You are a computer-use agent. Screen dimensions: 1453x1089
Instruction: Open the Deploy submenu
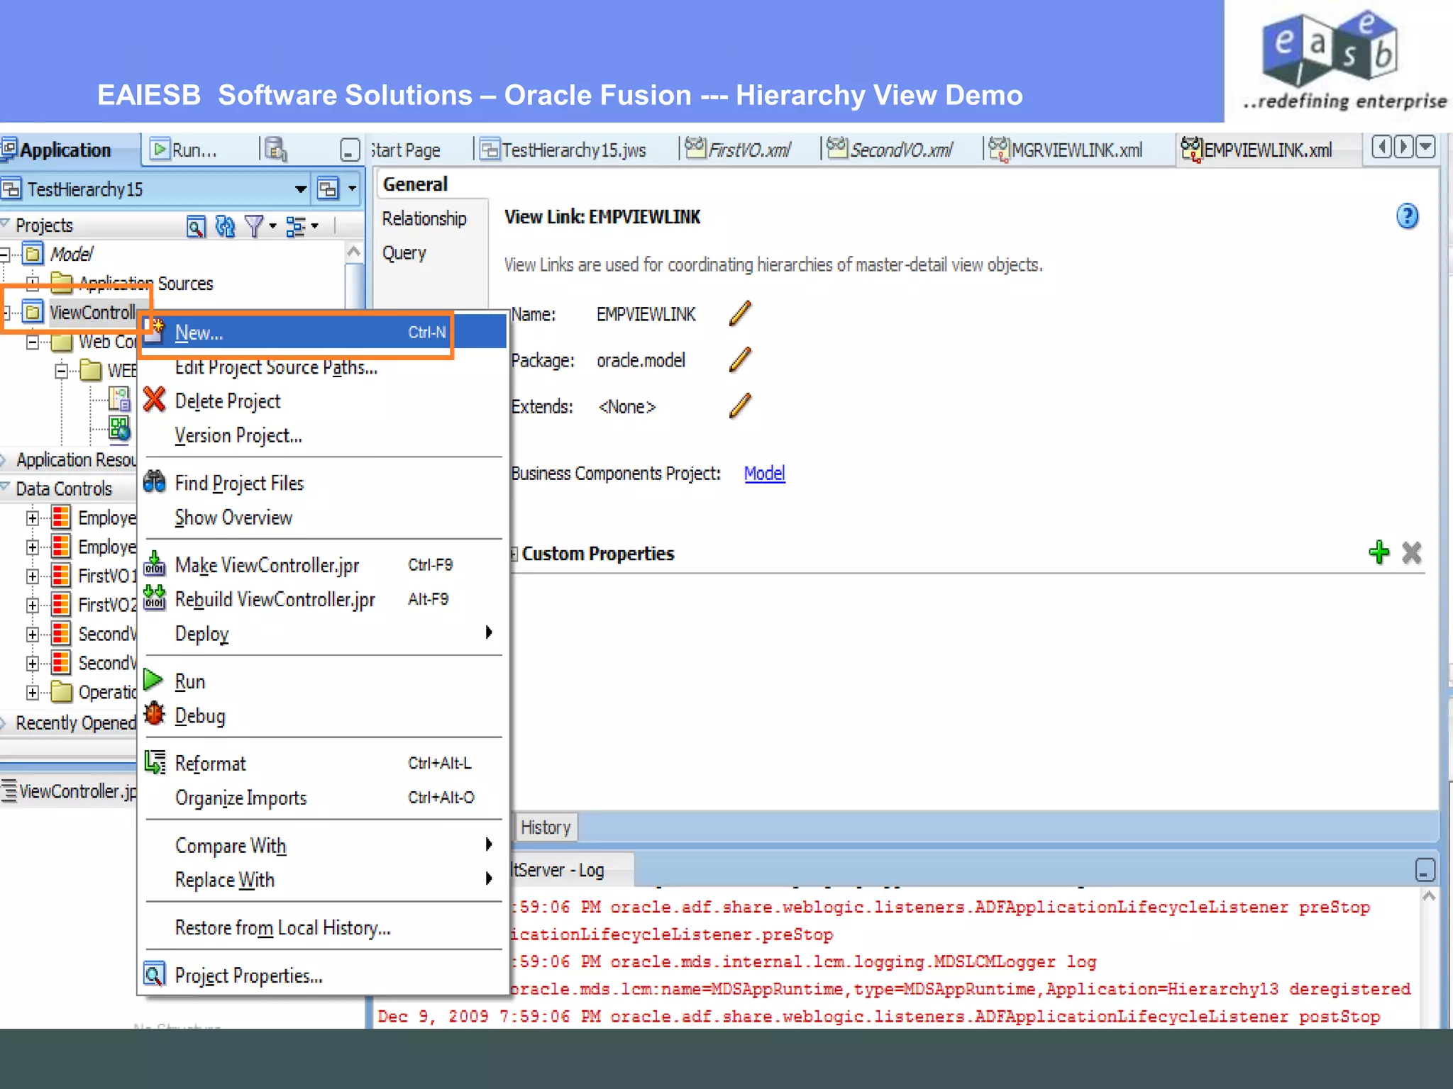pos(324,633)
